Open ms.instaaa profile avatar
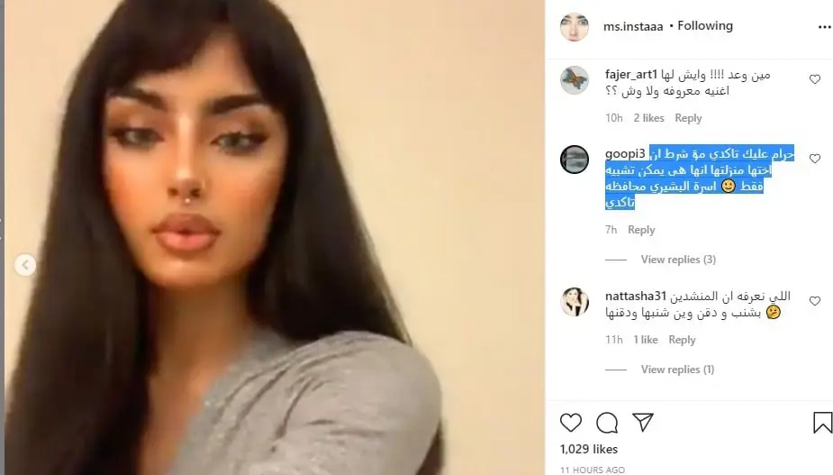833x475 pixels. coord(575,27)
